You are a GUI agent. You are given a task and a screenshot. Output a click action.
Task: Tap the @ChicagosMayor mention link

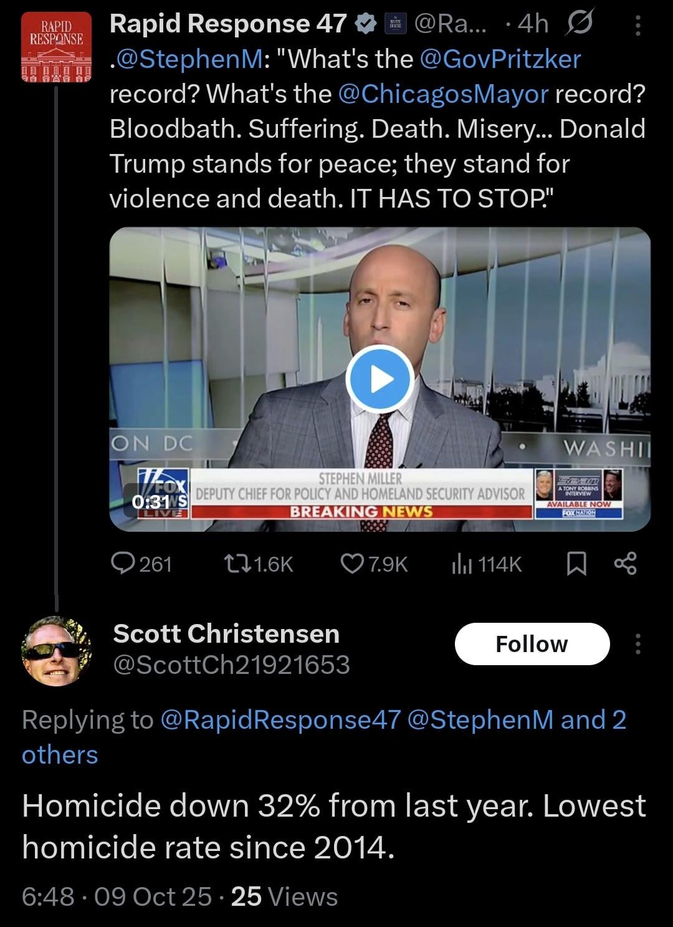(x=443, y=94)
